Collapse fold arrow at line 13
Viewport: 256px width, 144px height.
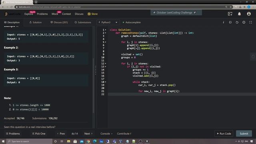[106, 67]
